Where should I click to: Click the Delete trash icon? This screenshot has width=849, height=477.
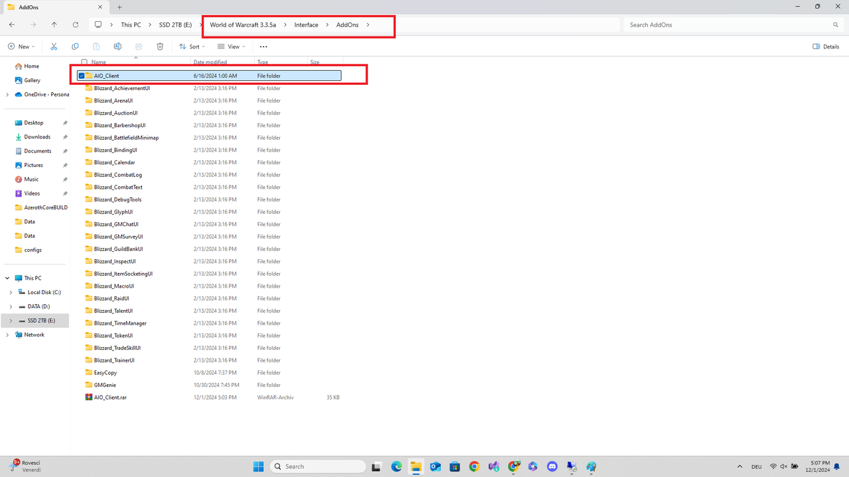coord(160,46)
